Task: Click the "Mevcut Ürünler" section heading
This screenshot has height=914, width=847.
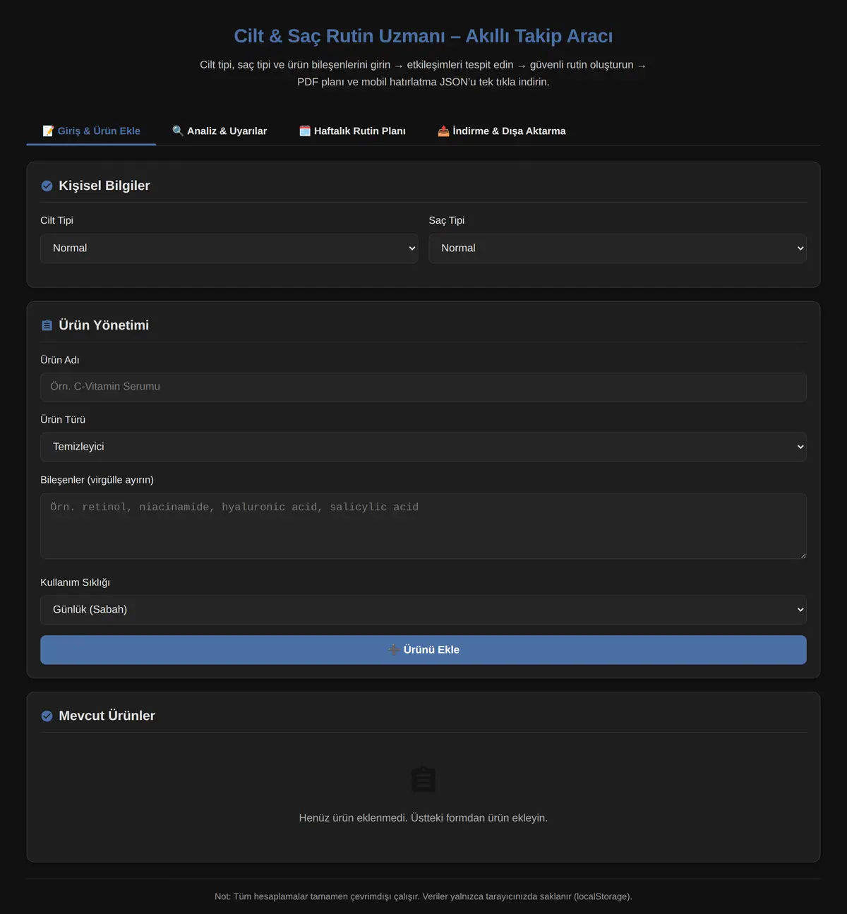Action: (107, 716)
